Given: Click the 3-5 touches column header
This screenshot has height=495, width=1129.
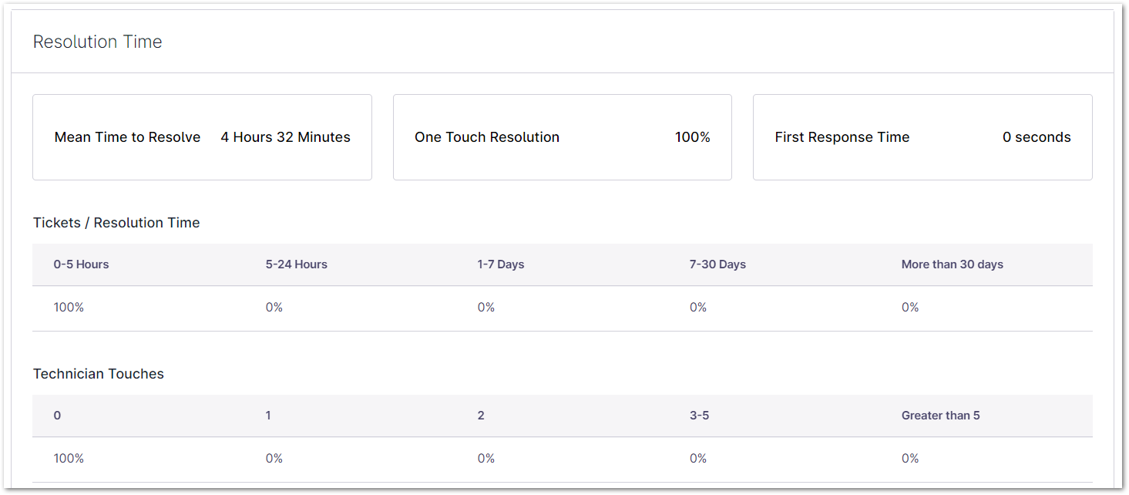Looking at the screenshot, I should tap(699, 416).
